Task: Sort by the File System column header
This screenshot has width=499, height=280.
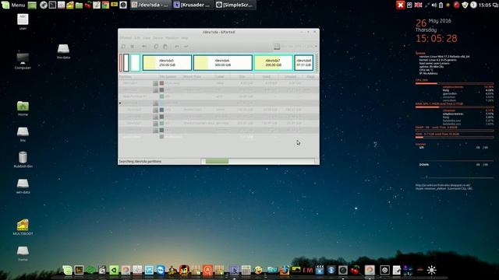Action: click(170, 76)
